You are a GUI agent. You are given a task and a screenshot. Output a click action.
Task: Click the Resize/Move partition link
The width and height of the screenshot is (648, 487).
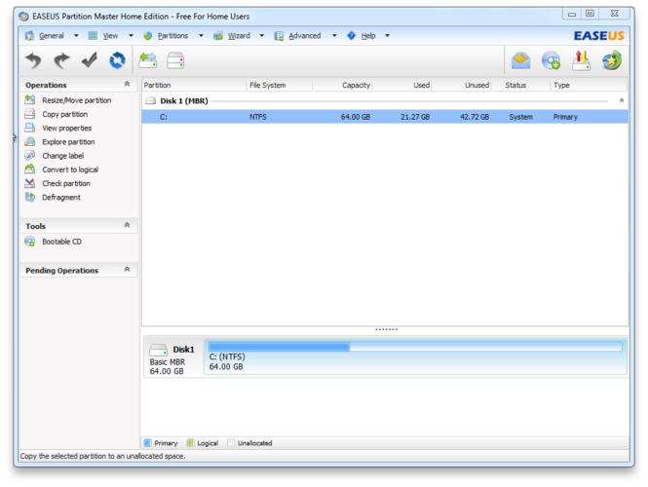coord(76,100)
